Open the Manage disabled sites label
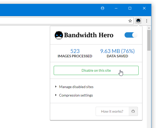156x128 pixels. pyautogui.click(x=76, y=87)
